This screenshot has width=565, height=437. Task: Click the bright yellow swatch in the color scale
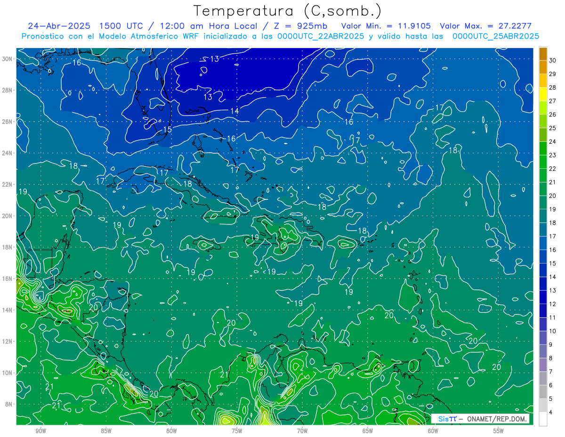pyautogui.click(x=543, y=94)
